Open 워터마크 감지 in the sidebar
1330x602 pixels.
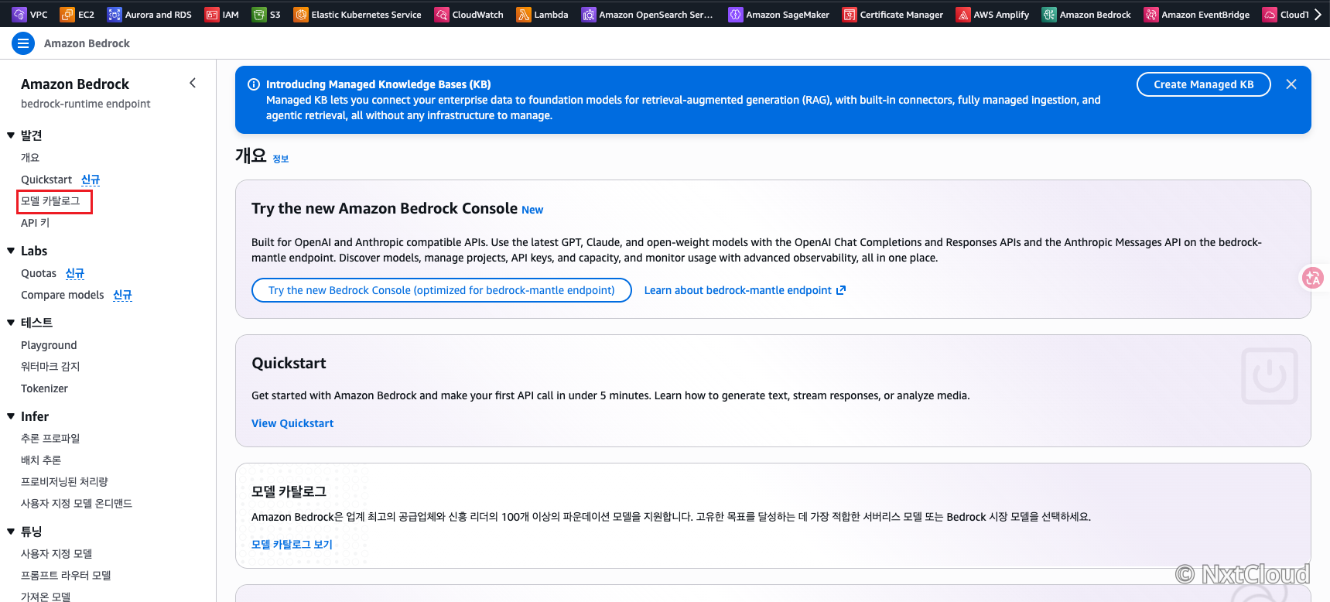tap(50, 367)
